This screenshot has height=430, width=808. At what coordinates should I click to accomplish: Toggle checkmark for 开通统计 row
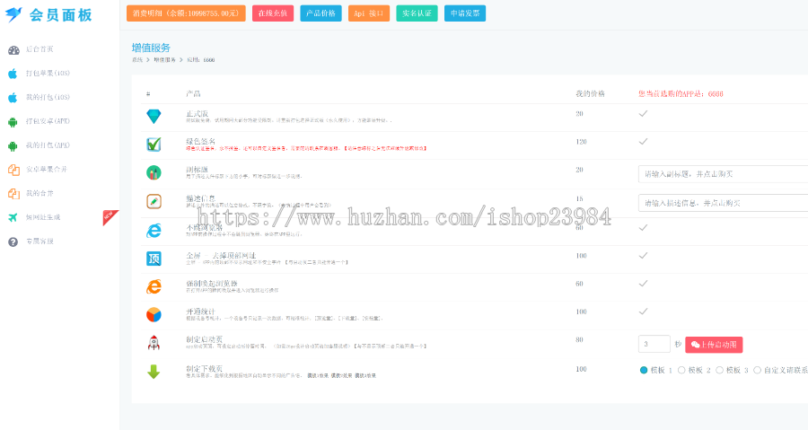643,311
